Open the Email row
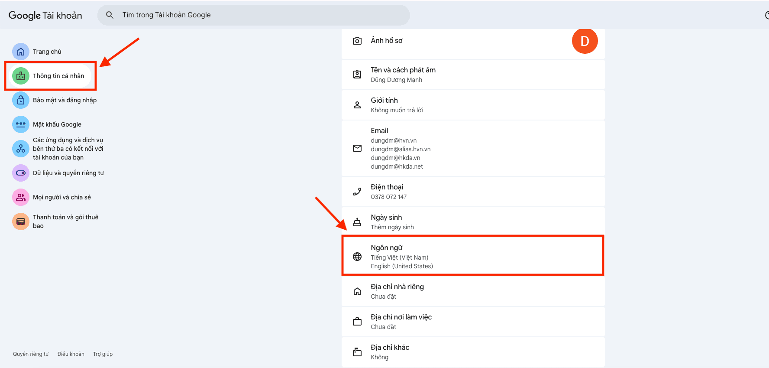 click(473, 148)
